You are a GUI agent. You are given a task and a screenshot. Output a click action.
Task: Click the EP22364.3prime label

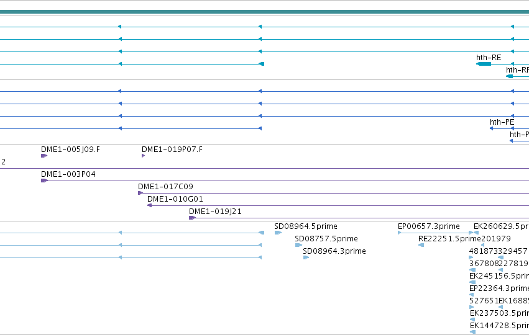499,288
